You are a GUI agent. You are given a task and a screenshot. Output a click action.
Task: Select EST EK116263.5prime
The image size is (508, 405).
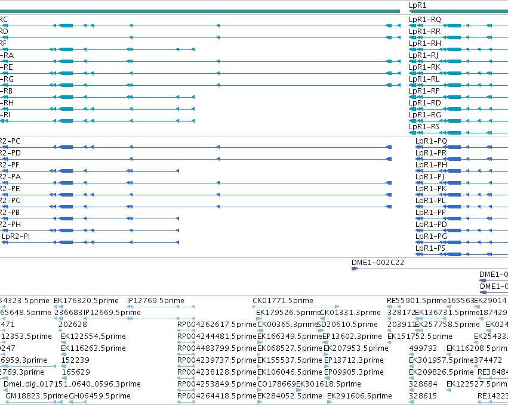(93, 348)
